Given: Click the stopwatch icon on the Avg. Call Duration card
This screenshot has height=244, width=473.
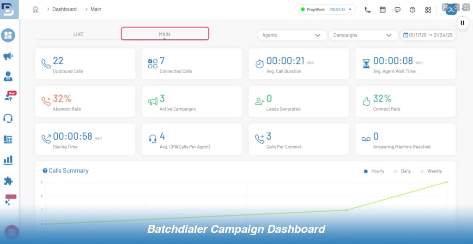Looking at the screenshot, I should click(260, 64).
